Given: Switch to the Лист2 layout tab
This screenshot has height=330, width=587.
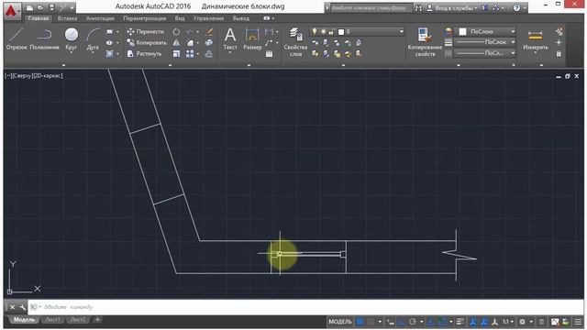Looking at the screenshot, I should (x=78, y=320).
